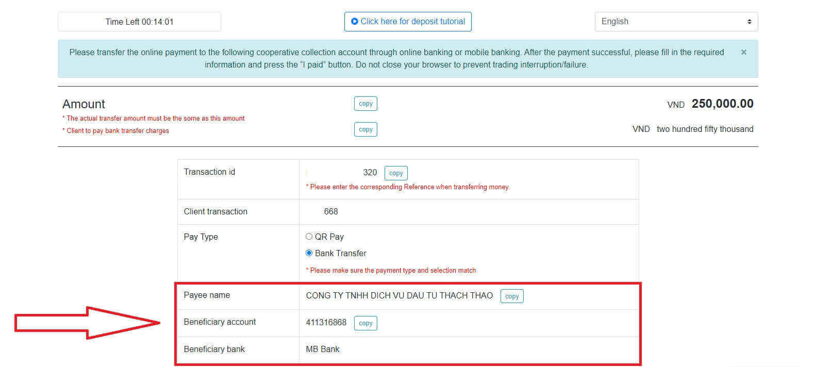Click the account number 411316868
The height and width of the screenshot is (367, 815).
[x=326, y=323]
